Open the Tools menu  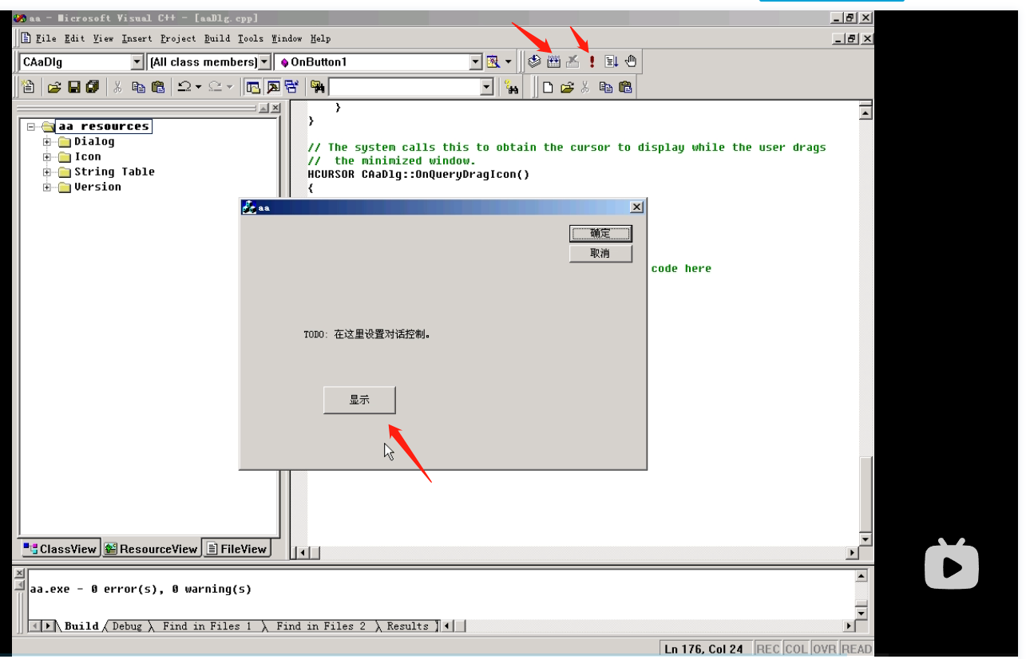[x=251, y=38]
